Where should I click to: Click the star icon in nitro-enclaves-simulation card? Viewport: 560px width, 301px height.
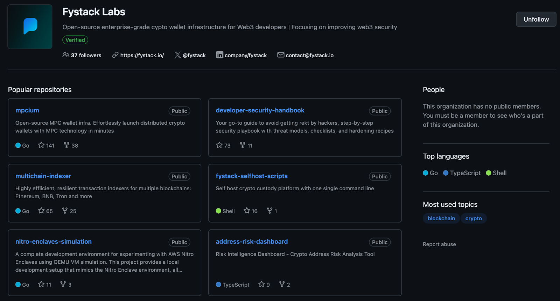(x=41, y=284)
